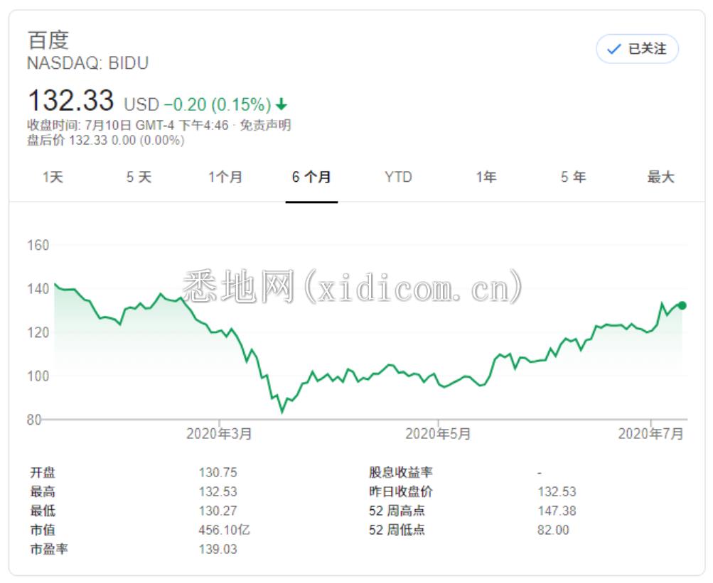Click the 市值 label
Viewport: 713px width, 583px height.
point(43,530)
